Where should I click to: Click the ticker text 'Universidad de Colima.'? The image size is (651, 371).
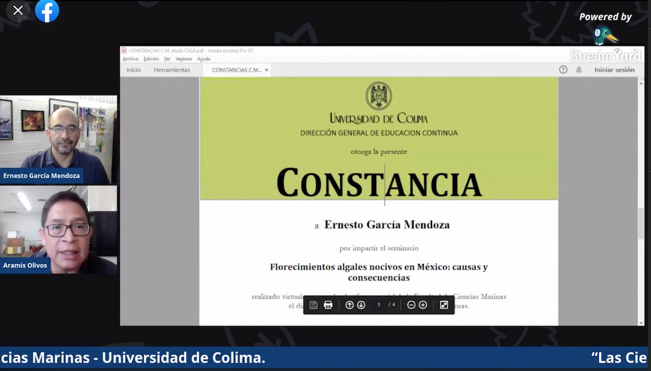[183, 358]
